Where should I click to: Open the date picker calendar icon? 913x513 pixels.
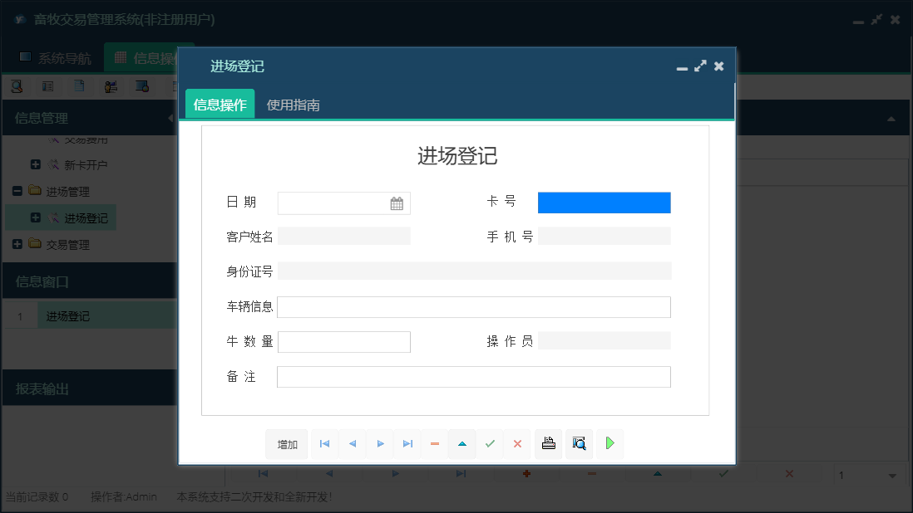click(397, 203)
